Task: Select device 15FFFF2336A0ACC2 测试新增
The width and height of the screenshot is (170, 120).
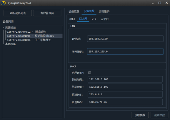Action: pyautogui.click(x=26, y=32)
